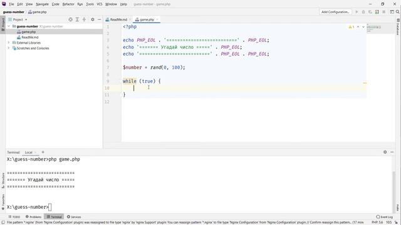The width and height of the screenshot is (401, 225).
Task: Toggle the Project tool window side tab
Action: pyautogui.click(x=3, y=24)
